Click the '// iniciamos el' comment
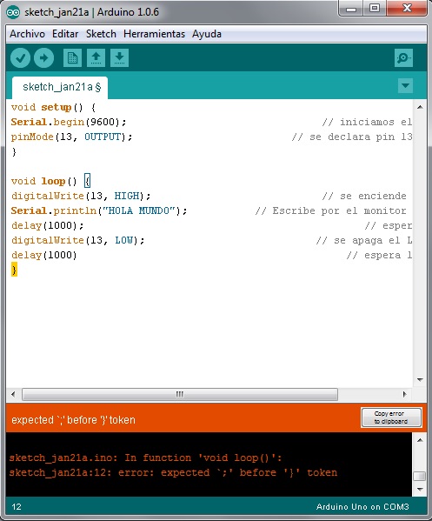This screenshot has width=432, height=521. point(367,122)
